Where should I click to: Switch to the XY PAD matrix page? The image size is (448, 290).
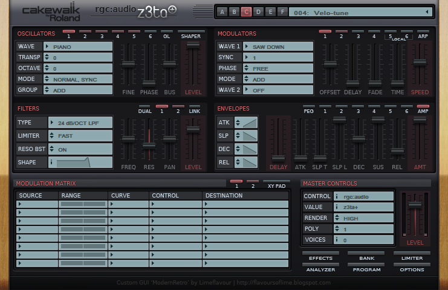276,181
